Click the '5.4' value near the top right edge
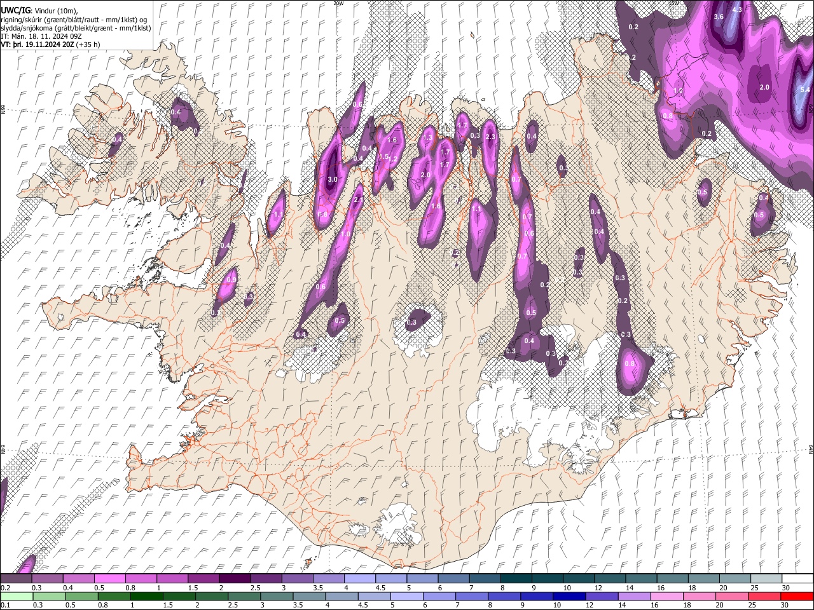This screenshot has width=814, height=610. point(805,90)
